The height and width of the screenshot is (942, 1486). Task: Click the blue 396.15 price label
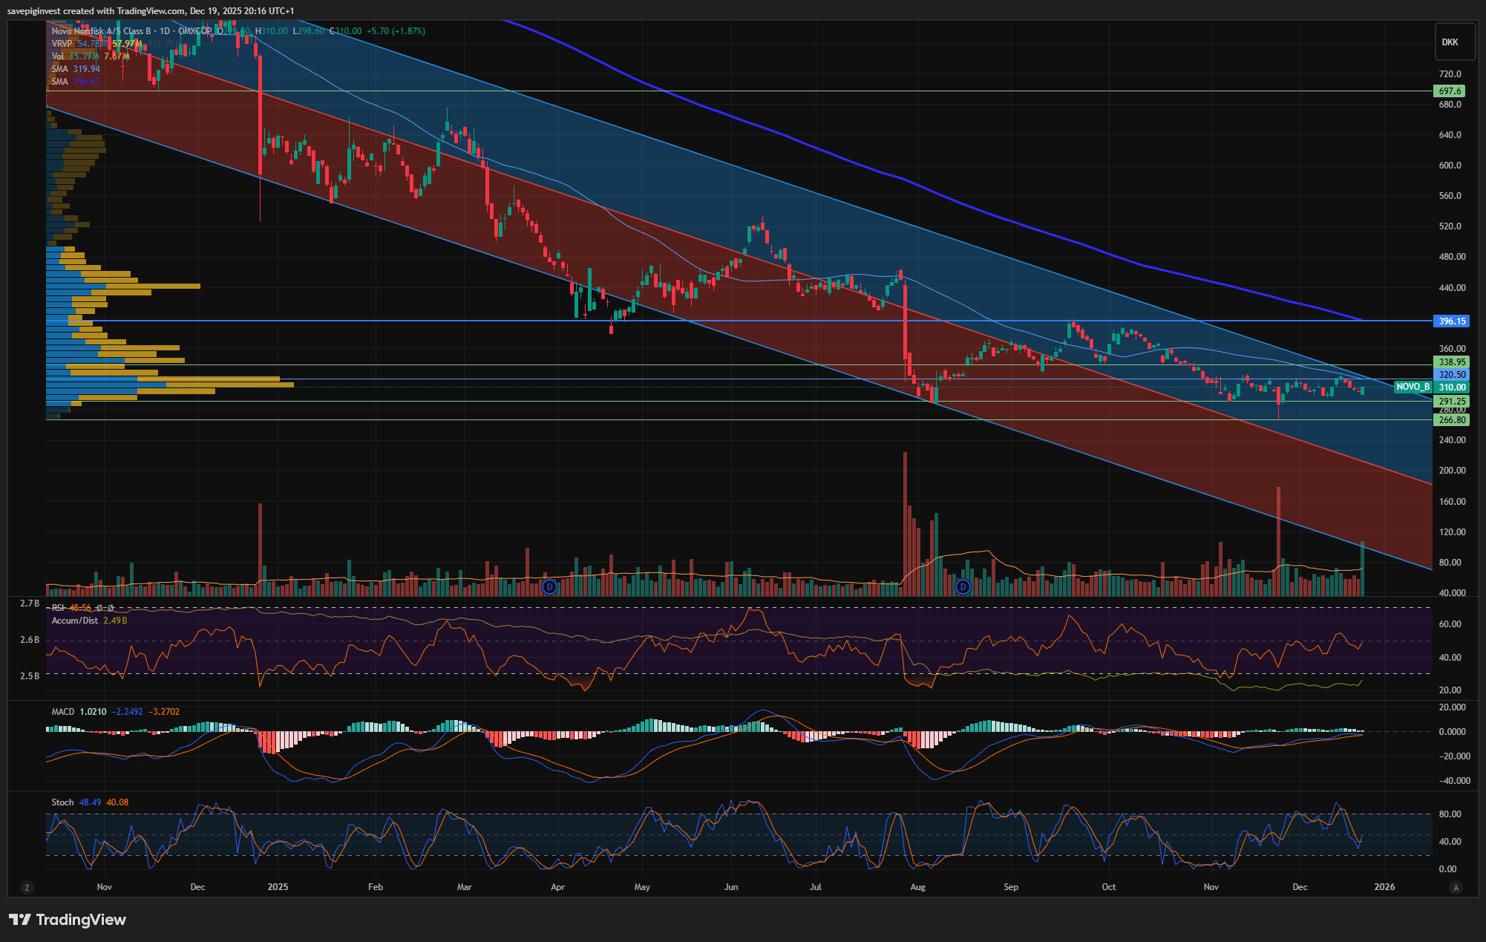tap(1452, 321)
